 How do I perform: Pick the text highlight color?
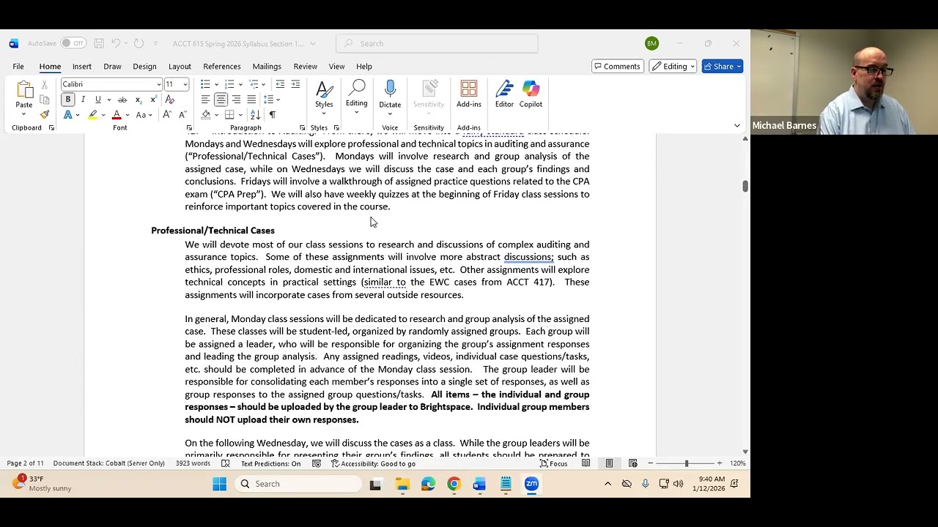click(x=93, y=115)
